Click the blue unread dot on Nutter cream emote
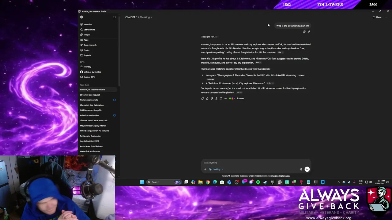 pos(115,100)
